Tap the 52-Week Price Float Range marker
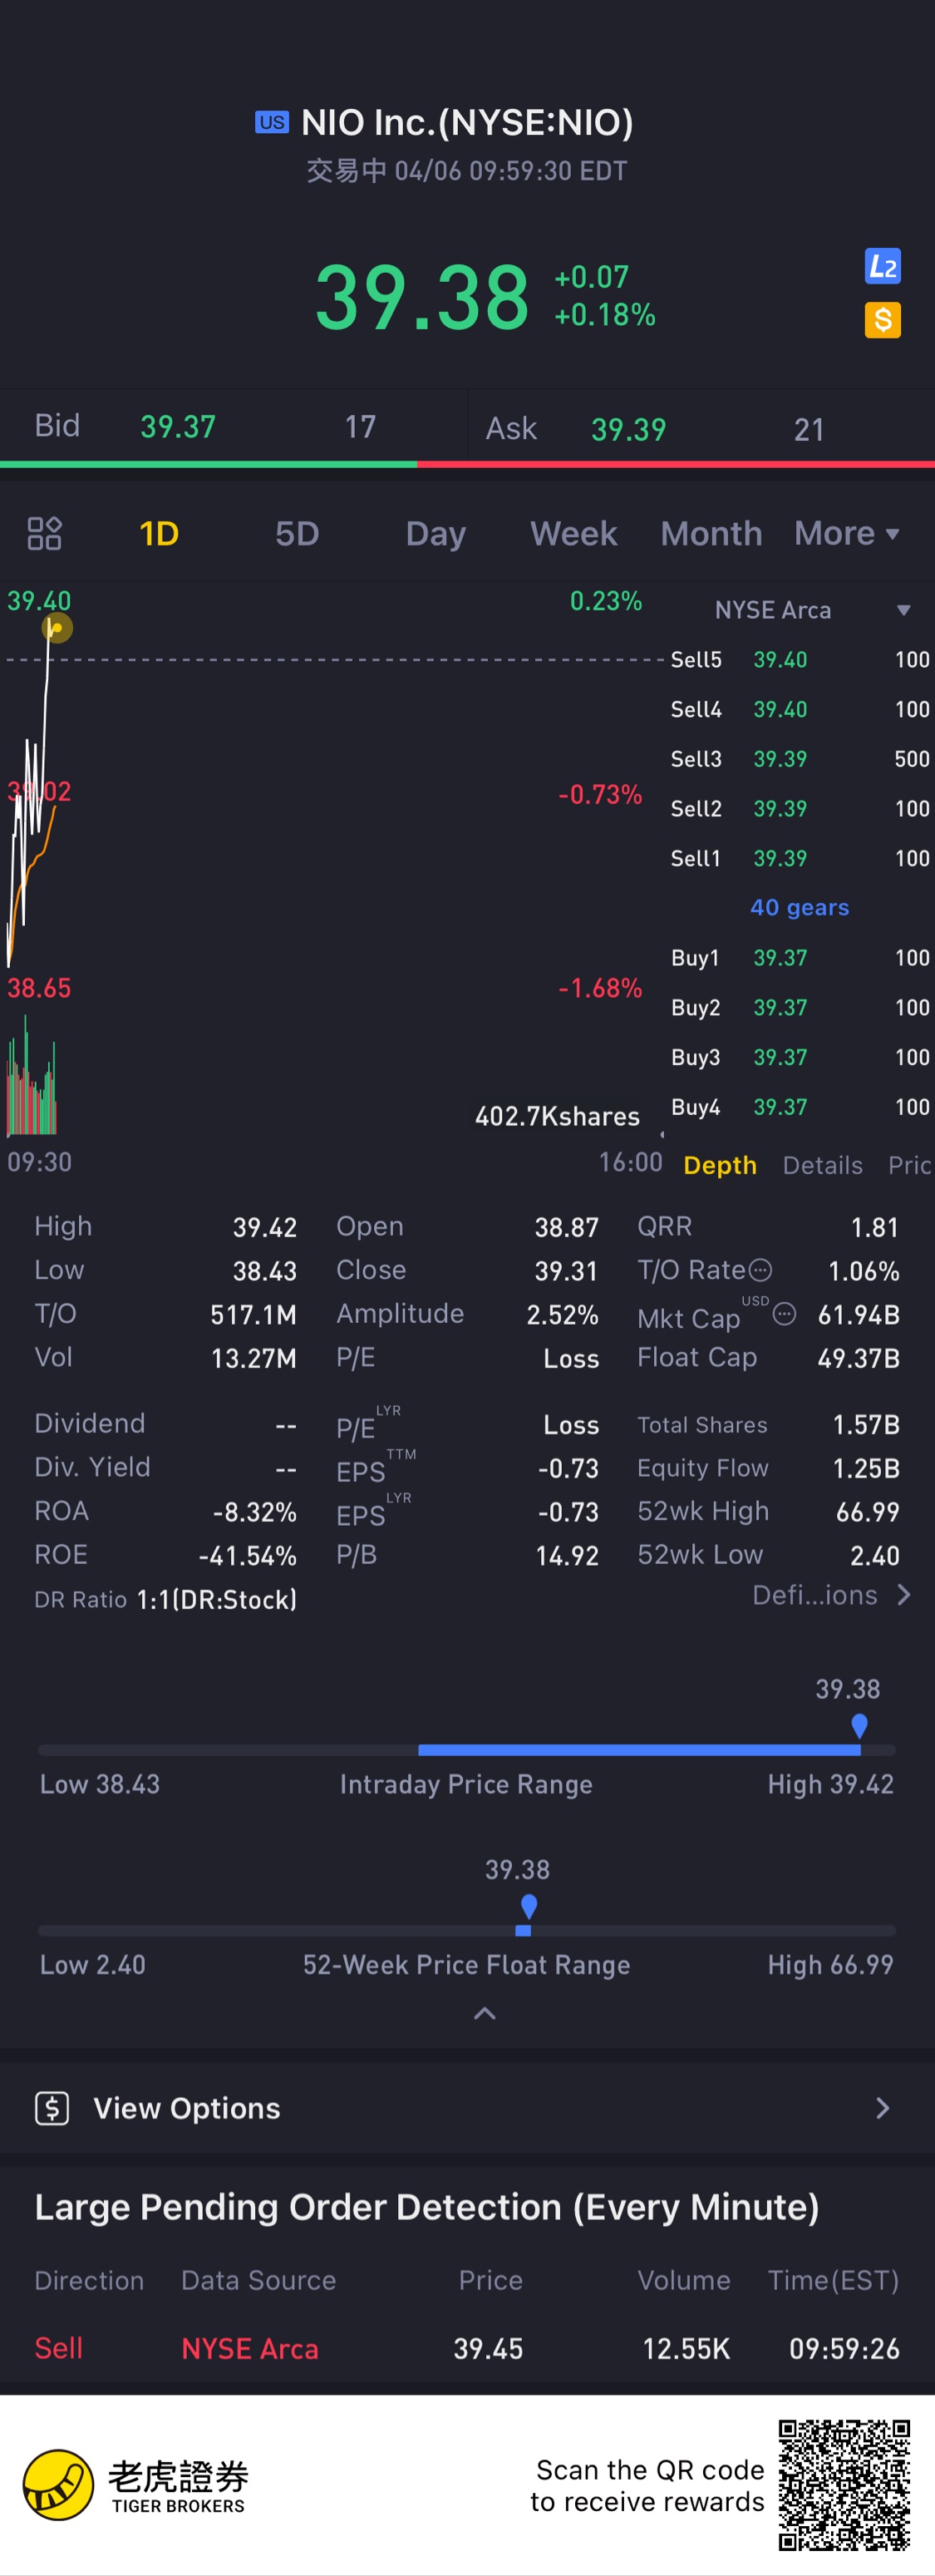The height and width of the screenshot is (2576, 935). [x=528, y=1907]
